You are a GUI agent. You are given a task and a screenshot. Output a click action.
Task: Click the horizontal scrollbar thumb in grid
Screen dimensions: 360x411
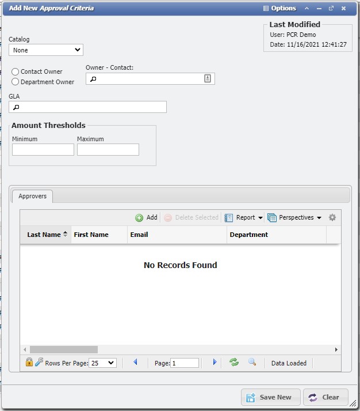tap(64, 349)
